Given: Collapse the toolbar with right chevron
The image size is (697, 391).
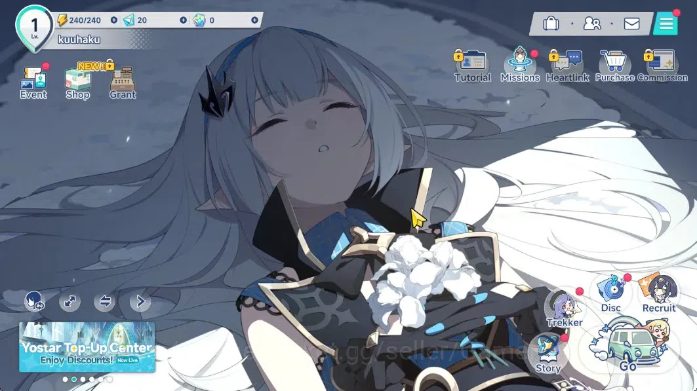Looking at the screenshot, I should pos(140,301).
